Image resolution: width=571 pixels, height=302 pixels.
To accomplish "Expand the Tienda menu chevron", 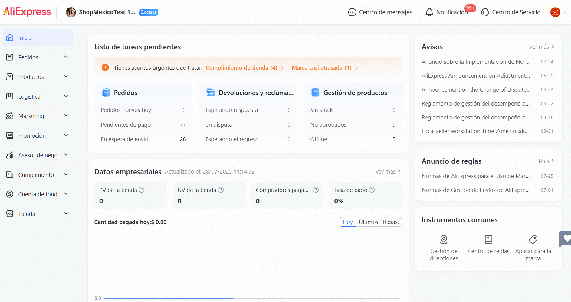I will pyautogui.click(x=66, y=213).
